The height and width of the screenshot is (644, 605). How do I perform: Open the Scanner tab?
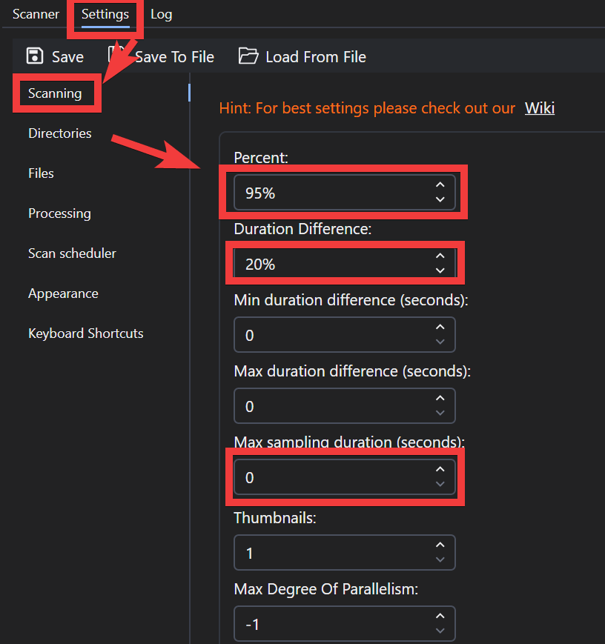coord(36,14)
